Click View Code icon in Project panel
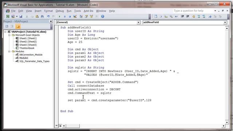The image size is (233, 131). point(7,26)
